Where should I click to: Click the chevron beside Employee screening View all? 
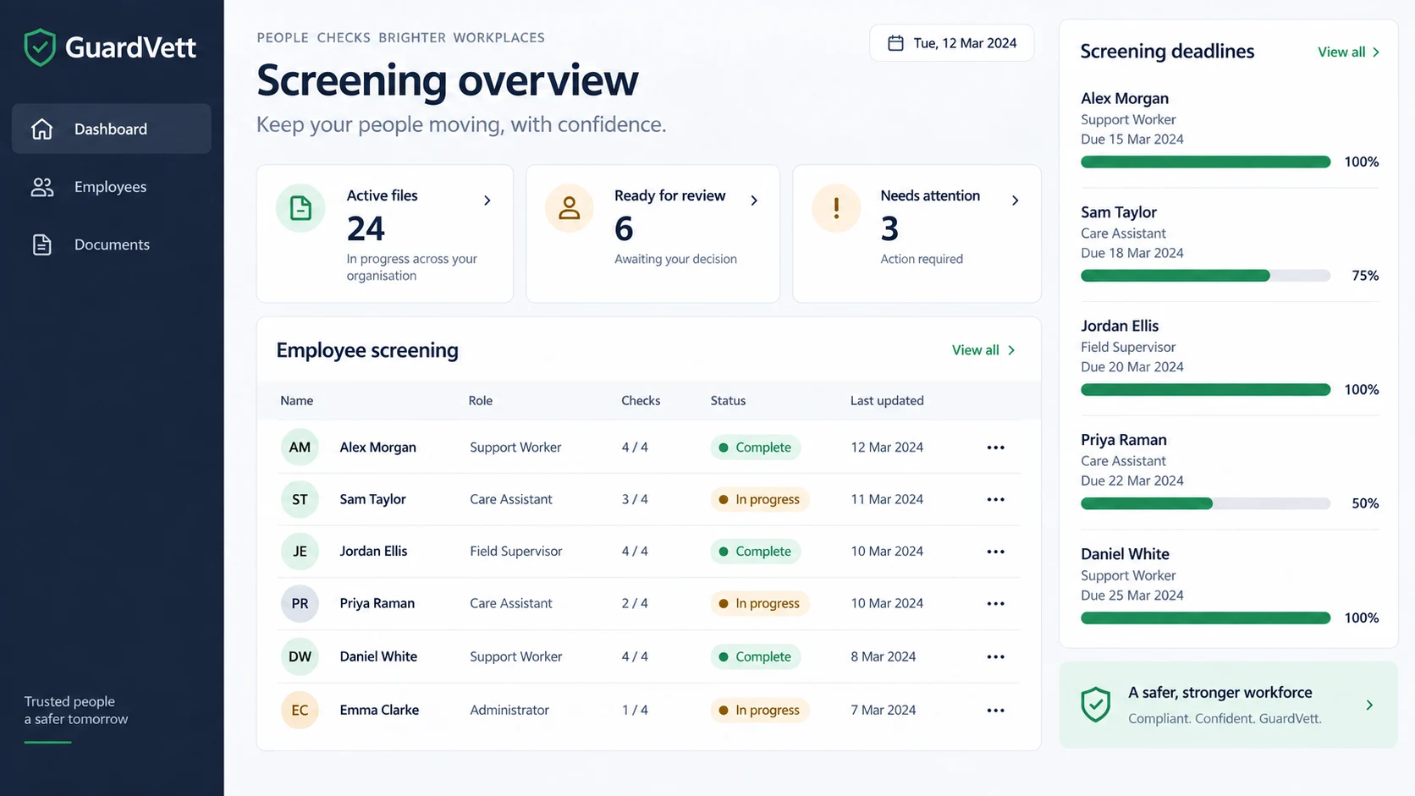click(1011, 350)
